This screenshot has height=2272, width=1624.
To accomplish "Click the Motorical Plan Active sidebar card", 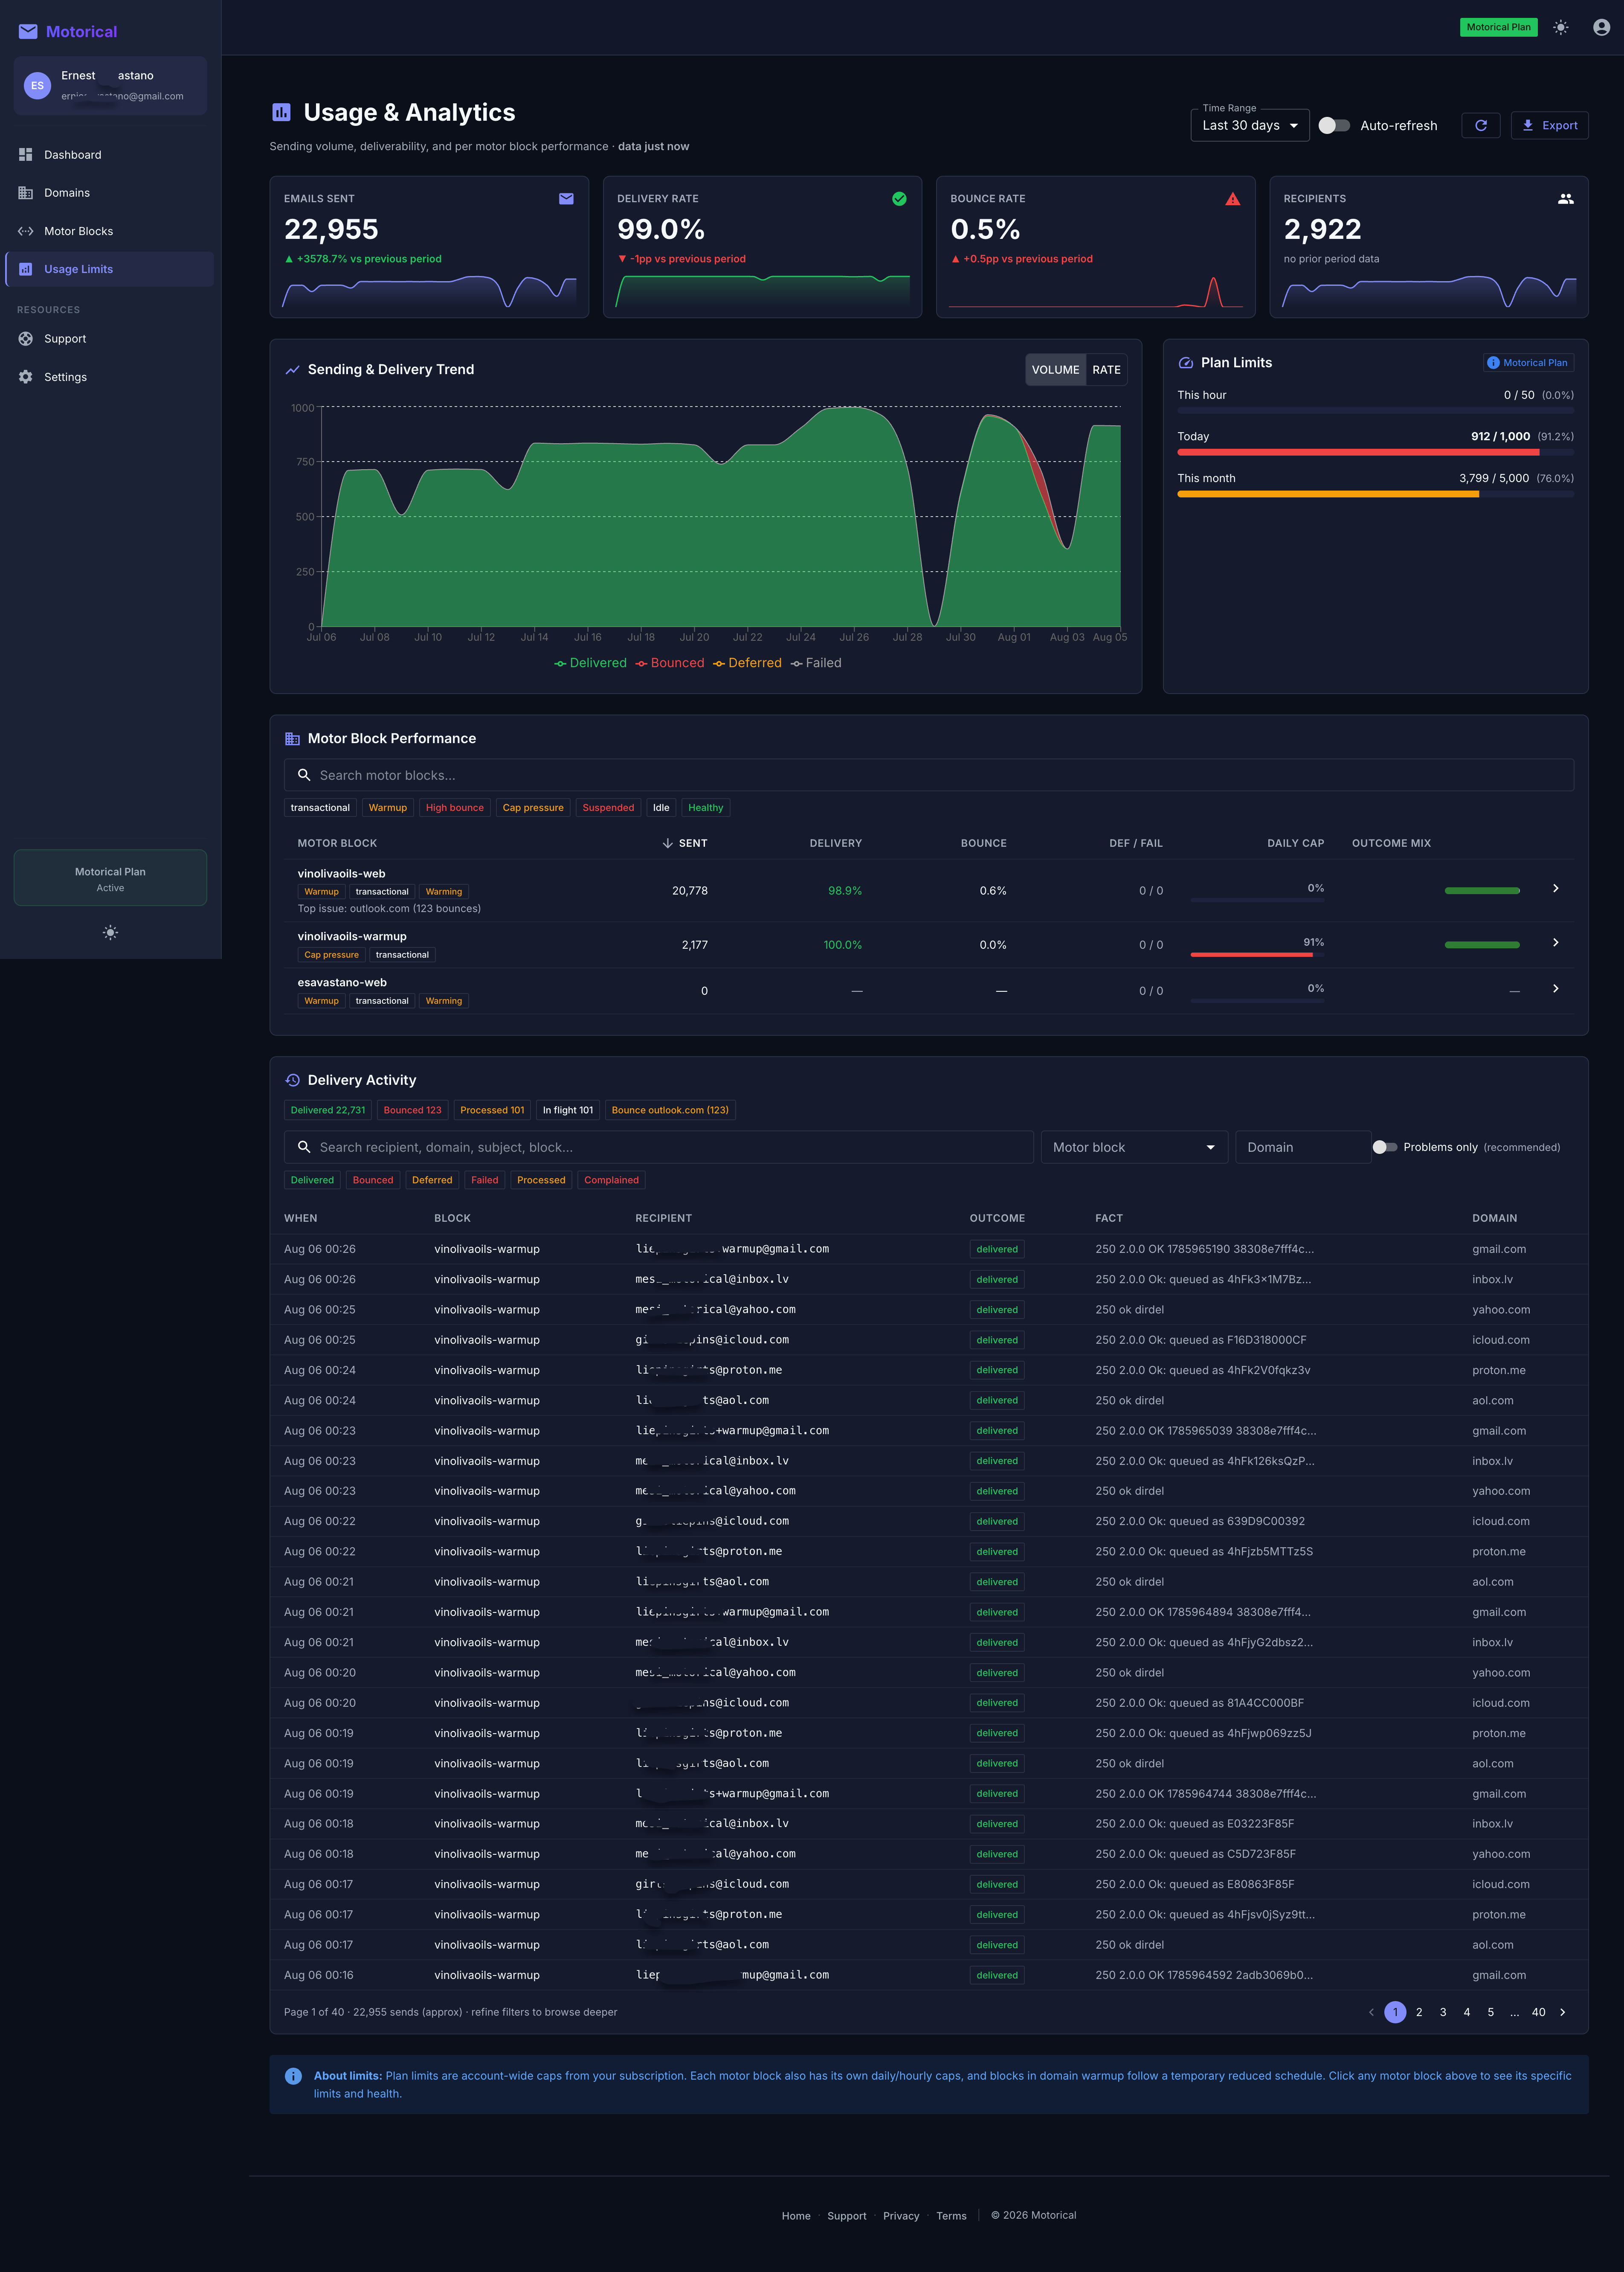I will (x=110, y=878).
